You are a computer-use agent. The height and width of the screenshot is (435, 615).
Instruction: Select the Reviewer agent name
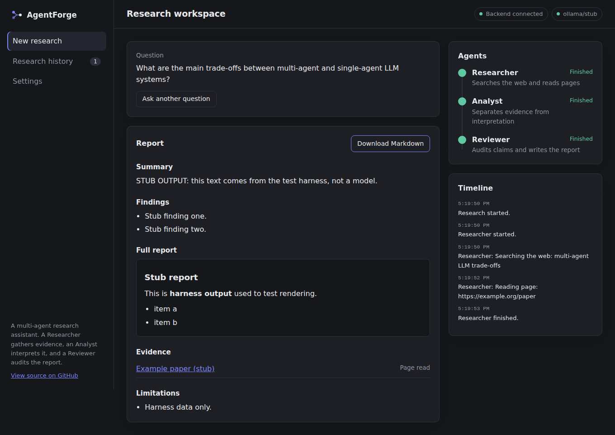491,139
